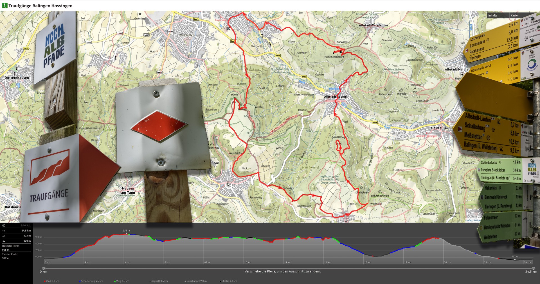Click the Hausen am Tann label on map

tap(128, 191)
